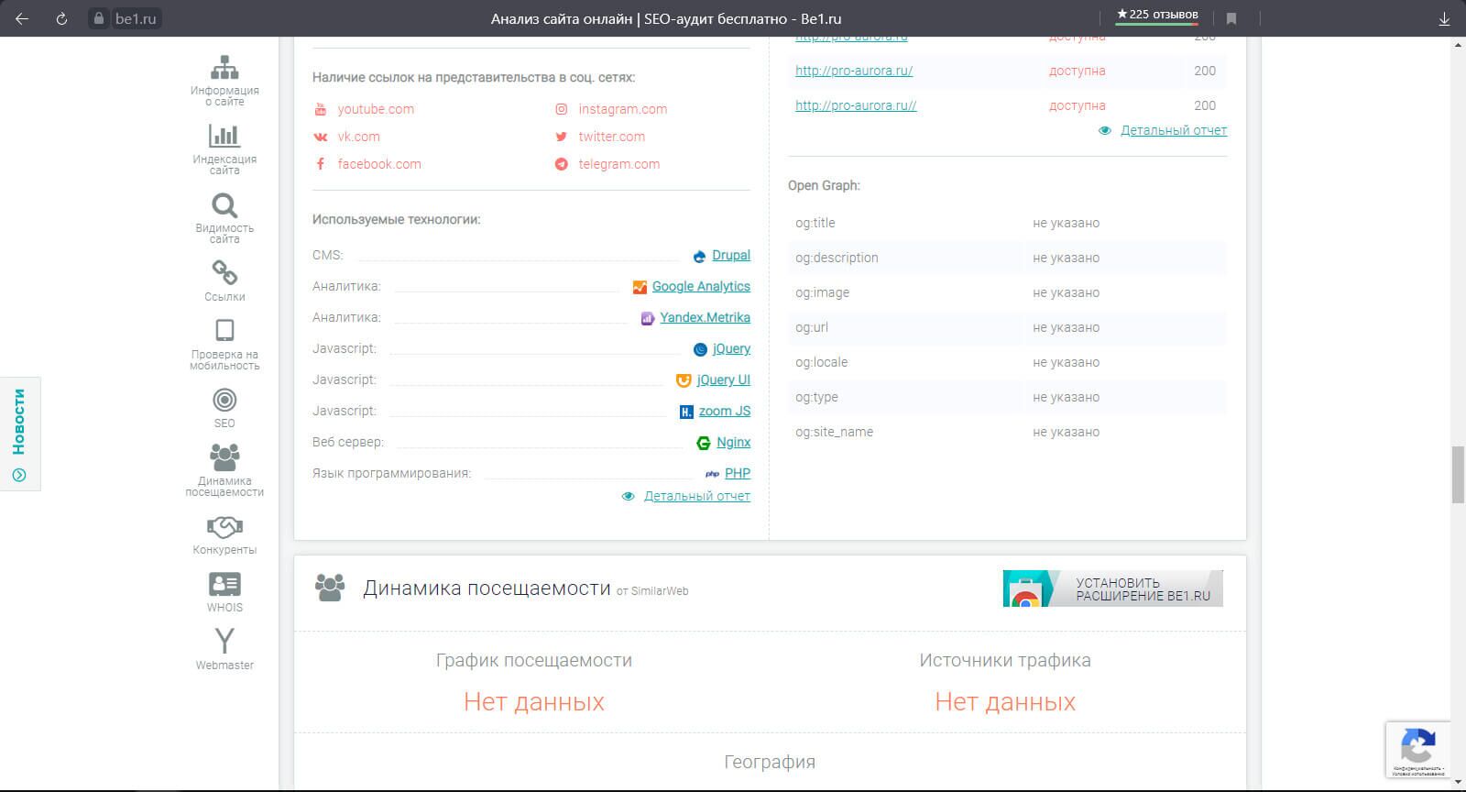Open Детальный отчет under URL availability
Image resolution: width=1466 pixels, height=792 pixels.
1173,130
